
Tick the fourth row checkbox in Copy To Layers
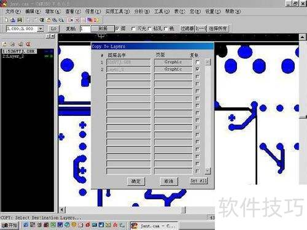coord(198,84)
